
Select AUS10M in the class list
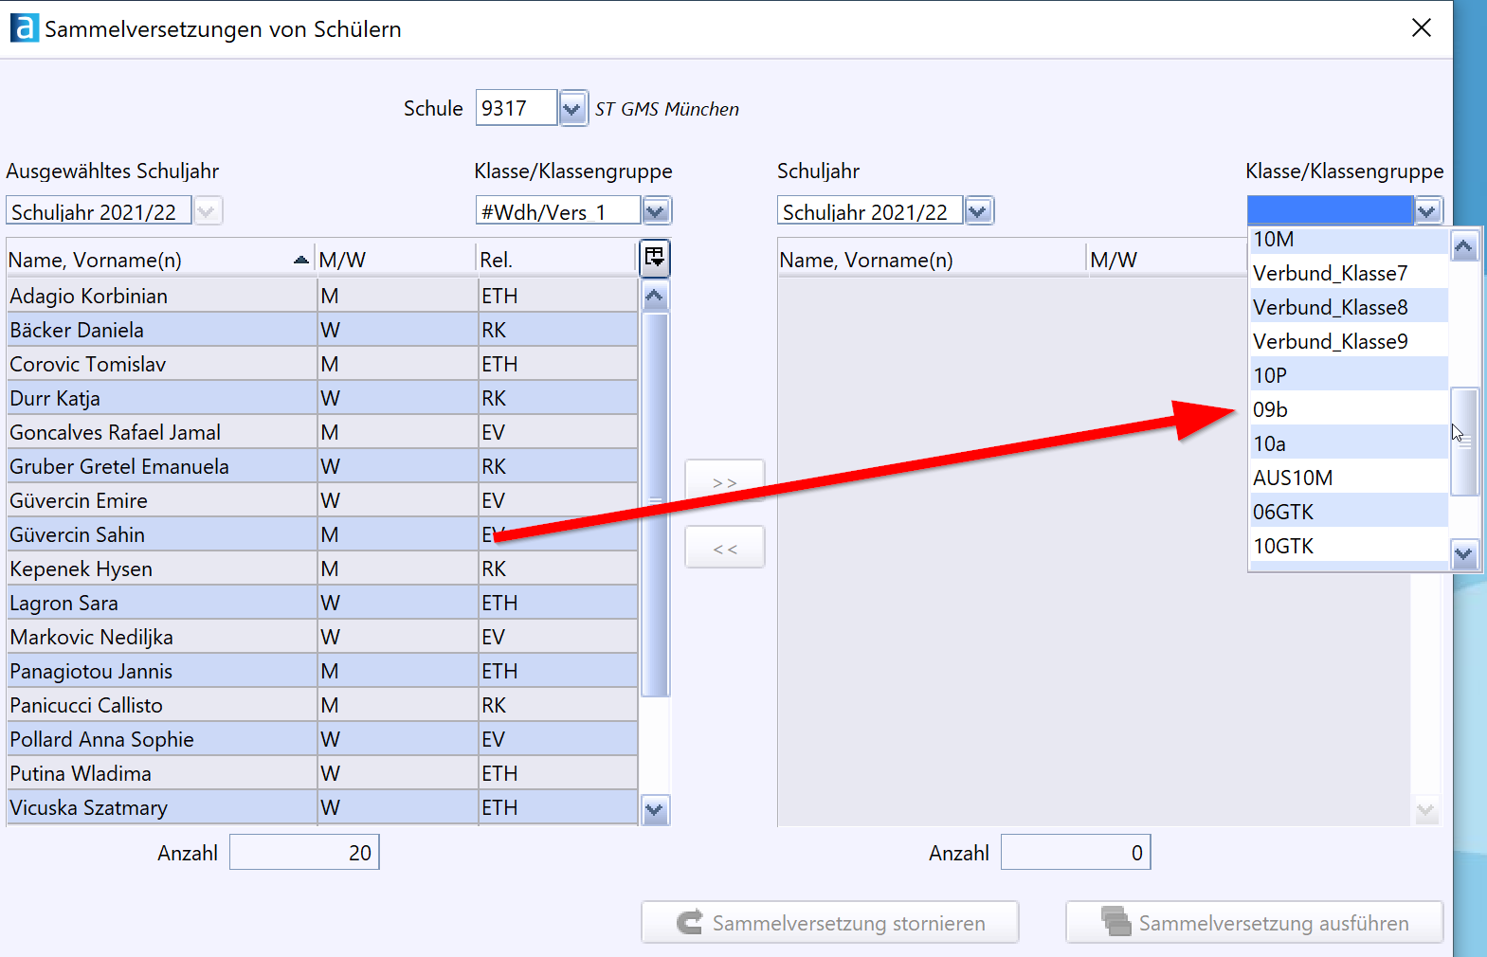1349,478
